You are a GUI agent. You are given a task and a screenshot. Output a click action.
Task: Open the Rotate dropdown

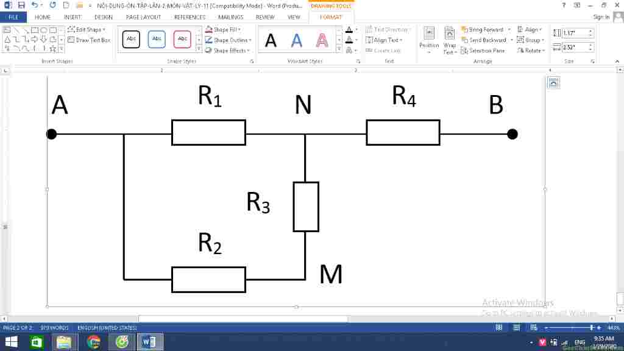(533, 51)
